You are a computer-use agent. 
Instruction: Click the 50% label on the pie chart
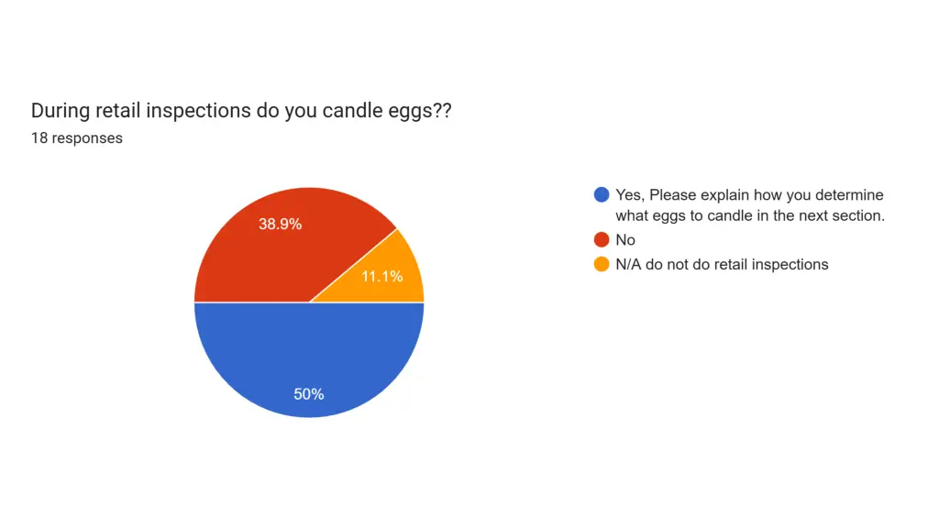click(308, 394)
